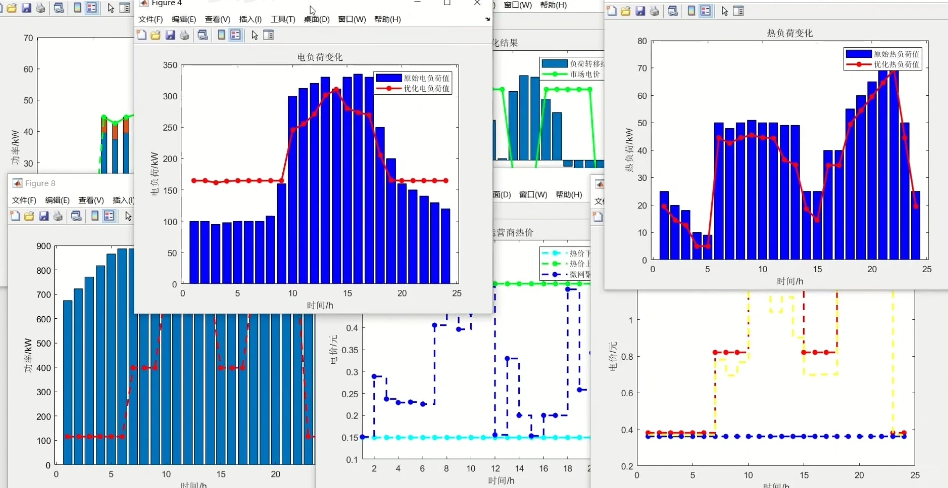Image resolution: width=948 pixels, height=488 pixels.
Task: Click red line sample beside 优化电负荷值
Action: pyautogui.click(x=389, y=89)
